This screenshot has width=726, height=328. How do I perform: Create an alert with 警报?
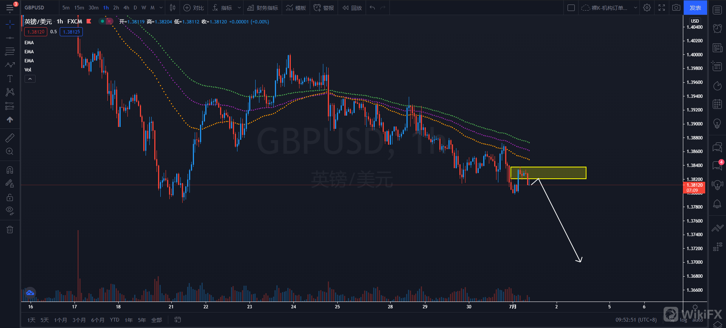[324, 8]
